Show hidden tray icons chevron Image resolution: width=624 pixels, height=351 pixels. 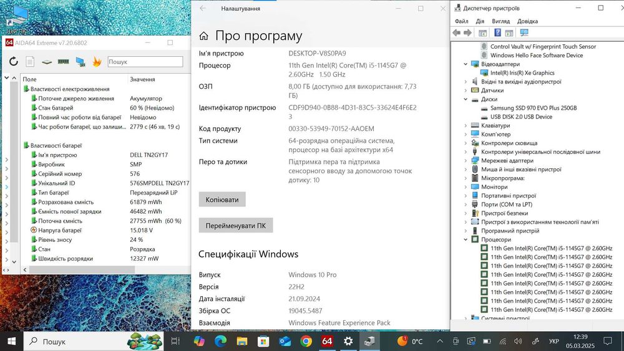coord(440,341)
